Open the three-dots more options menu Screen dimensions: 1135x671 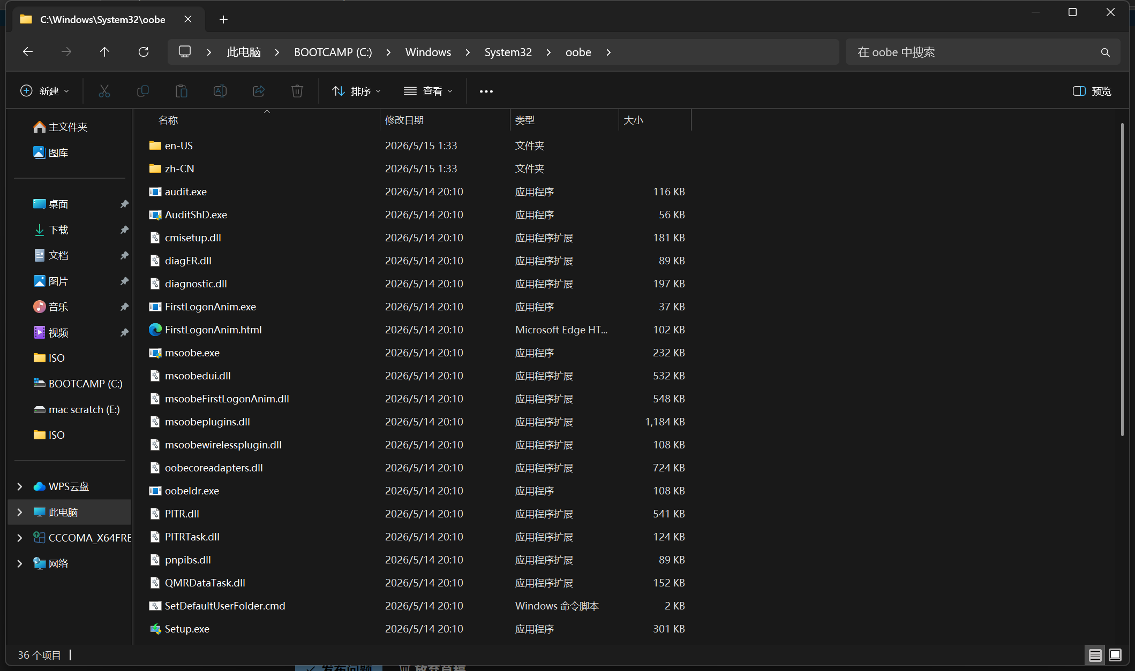click(x=486, y=91)
